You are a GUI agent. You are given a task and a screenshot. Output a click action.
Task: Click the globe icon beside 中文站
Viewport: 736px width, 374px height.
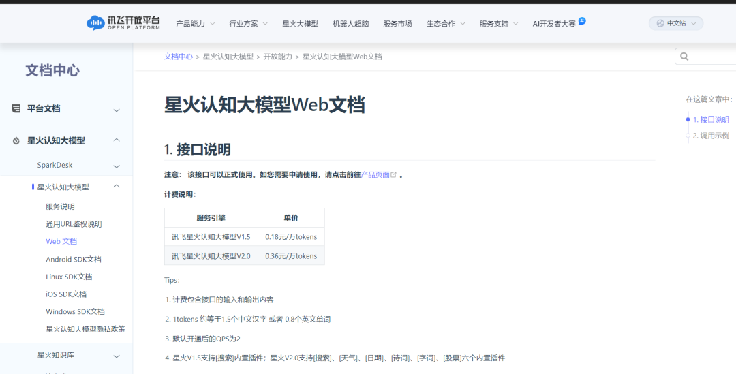tap(660, 23)
